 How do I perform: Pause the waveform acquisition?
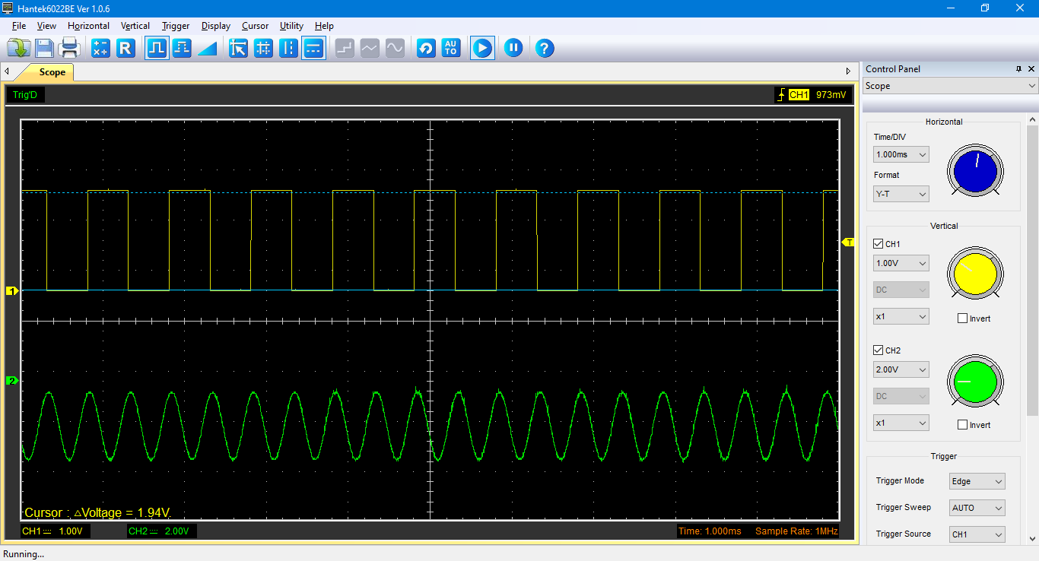pyautogui.click(x=513, y=48)
